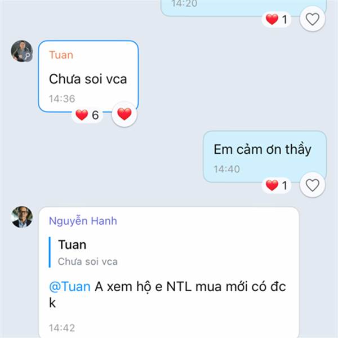This screenshot has width=338, height=338.
Task: Tap the 14:40 timestamp in the blue bubble
Action: (226, 169)
